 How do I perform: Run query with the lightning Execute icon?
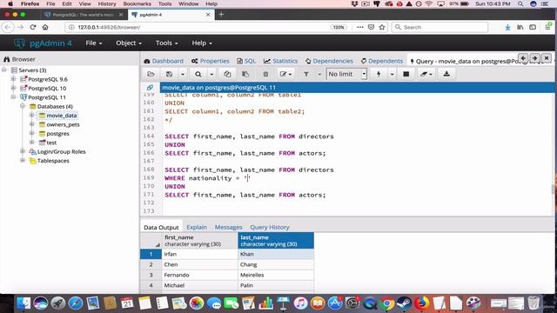(x=379, y=74)
